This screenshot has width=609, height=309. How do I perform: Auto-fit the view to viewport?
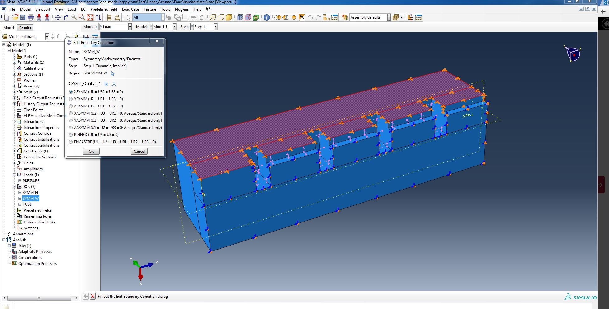90,17
